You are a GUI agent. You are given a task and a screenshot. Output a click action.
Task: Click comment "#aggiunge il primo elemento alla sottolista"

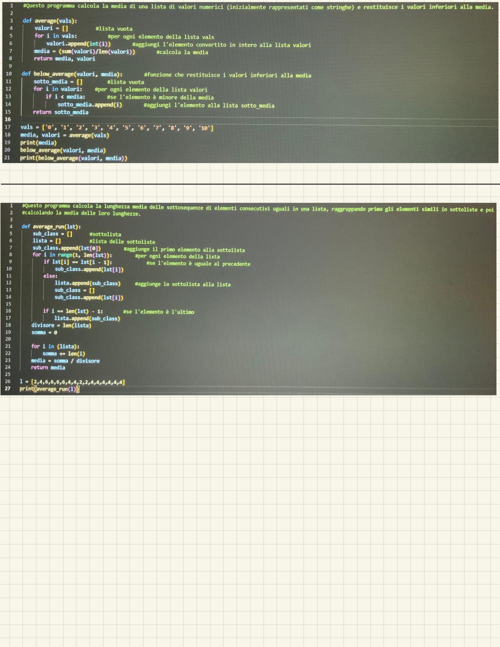pyautogui.click(x=184, y=249)
